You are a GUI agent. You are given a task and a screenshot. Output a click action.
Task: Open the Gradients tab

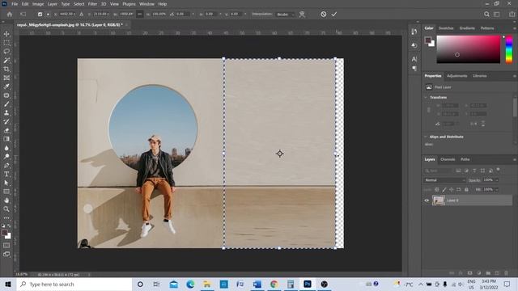click(x=467, y=28)
